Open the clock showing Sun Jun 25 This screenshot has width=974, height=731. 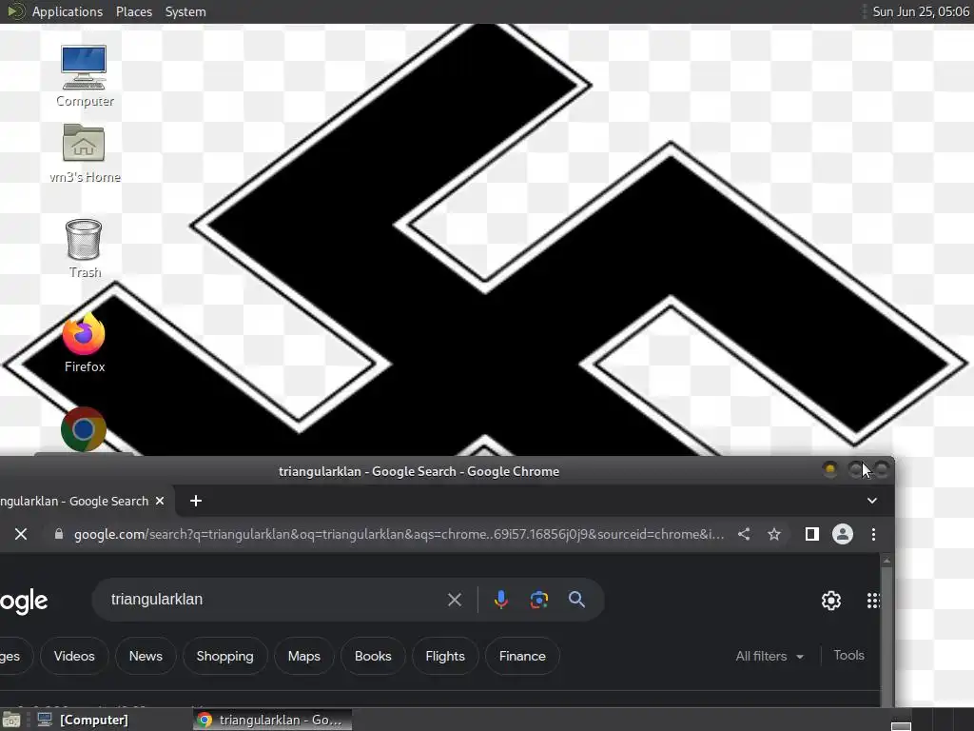pos(920,11)
